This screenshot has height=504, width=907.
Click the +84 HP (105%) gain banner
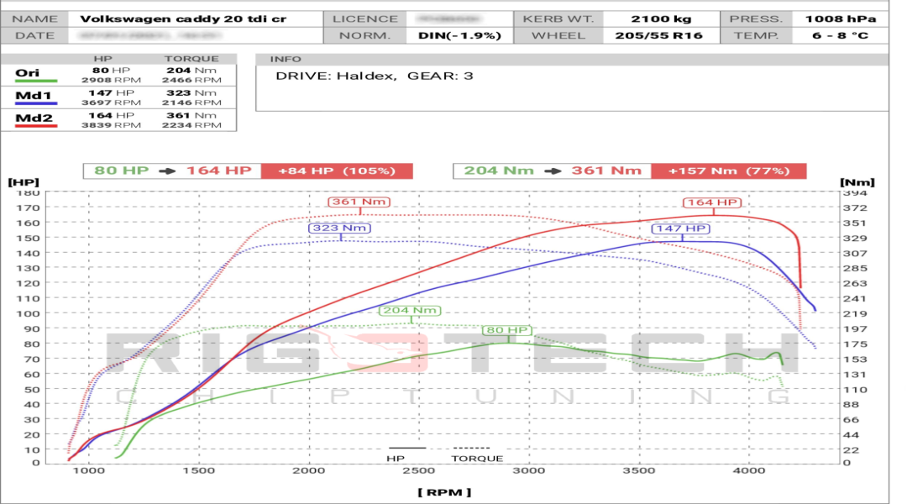pyautogui.click(x=337, y=170)
